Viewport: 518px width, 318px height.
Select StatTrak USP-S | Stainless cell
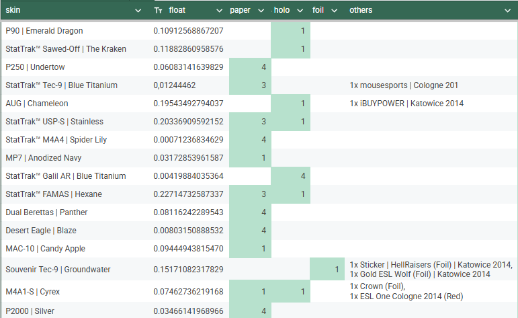pos(76,122)
